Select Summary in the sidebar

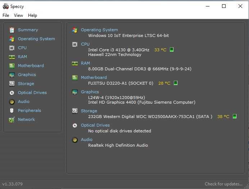[28, 30]
